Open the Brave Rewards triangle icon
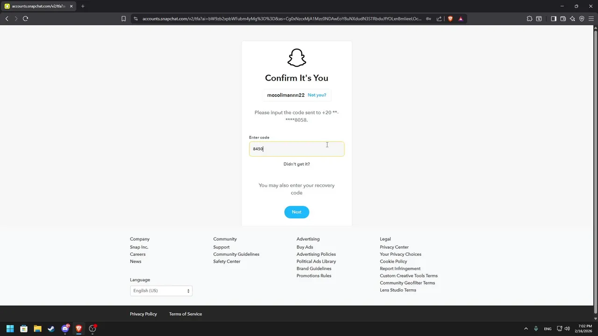 pos(461,19)
